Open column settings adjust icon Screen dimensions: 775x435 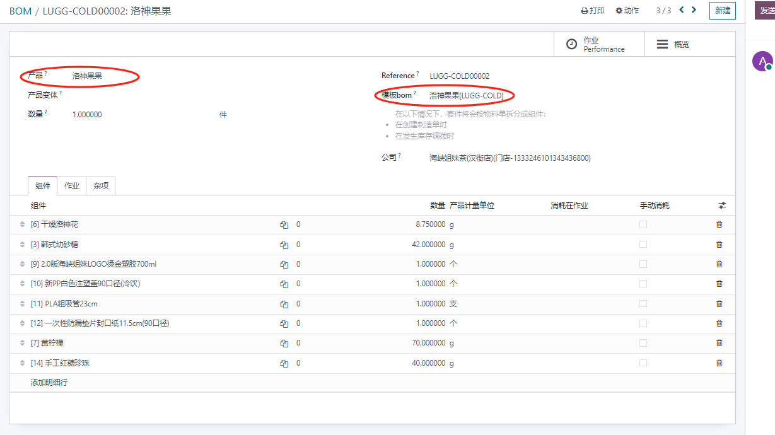pos(721,206)
